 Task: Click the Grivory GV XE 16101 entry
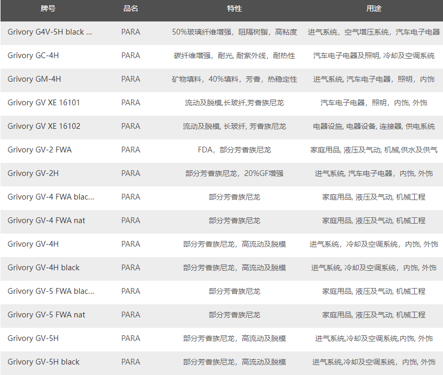(44, 103)
